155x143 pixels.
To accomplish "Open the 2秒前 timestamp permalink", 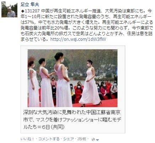I will (x=82, y=139).
